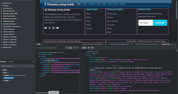Click the green icon beside Colorful Pennants
The image size is (178, 94).
[x=1, y=21]
